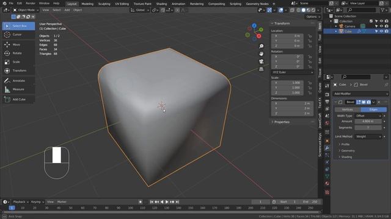
Task: Select the Add Cube tool
Action: [x=18, y=99]
